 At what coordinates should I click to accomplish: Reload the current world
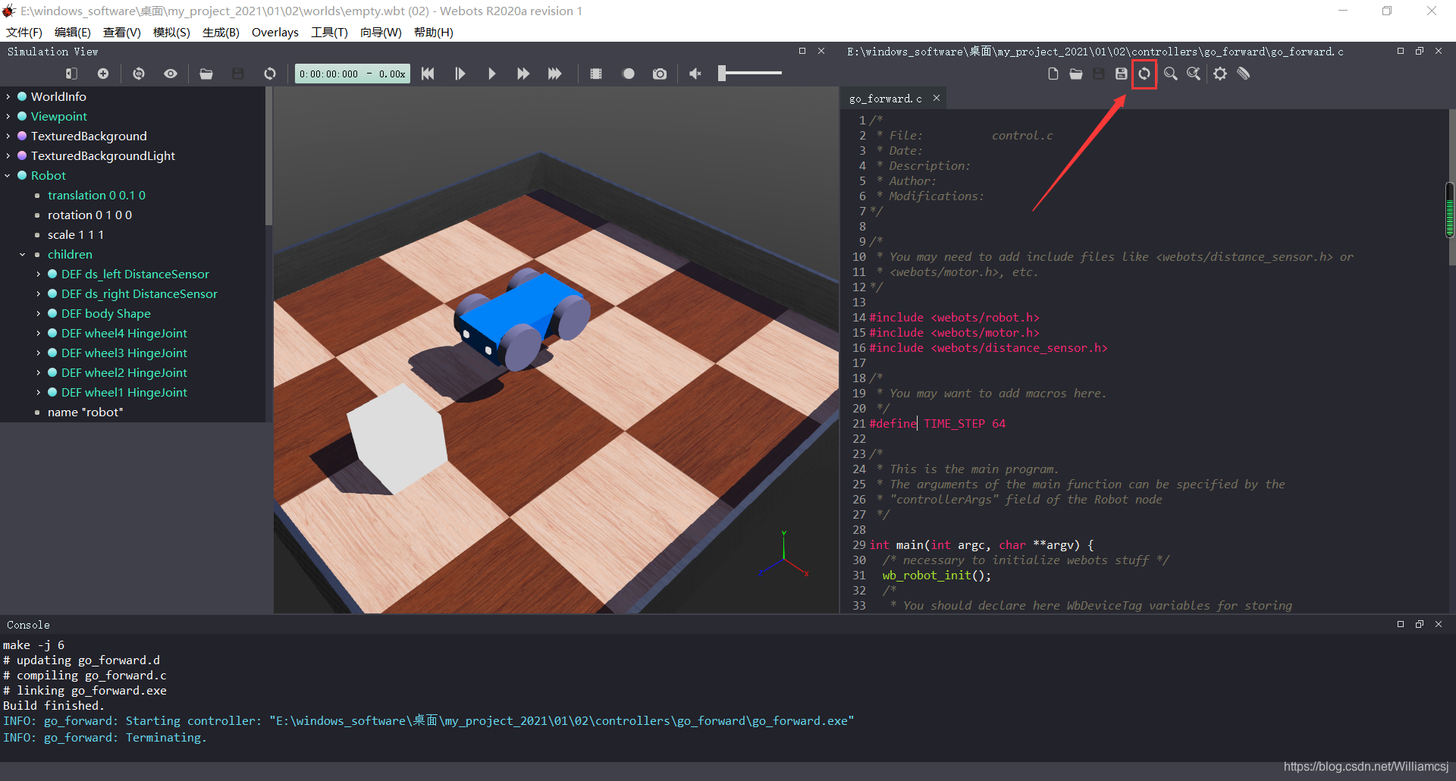pos(271,73)
